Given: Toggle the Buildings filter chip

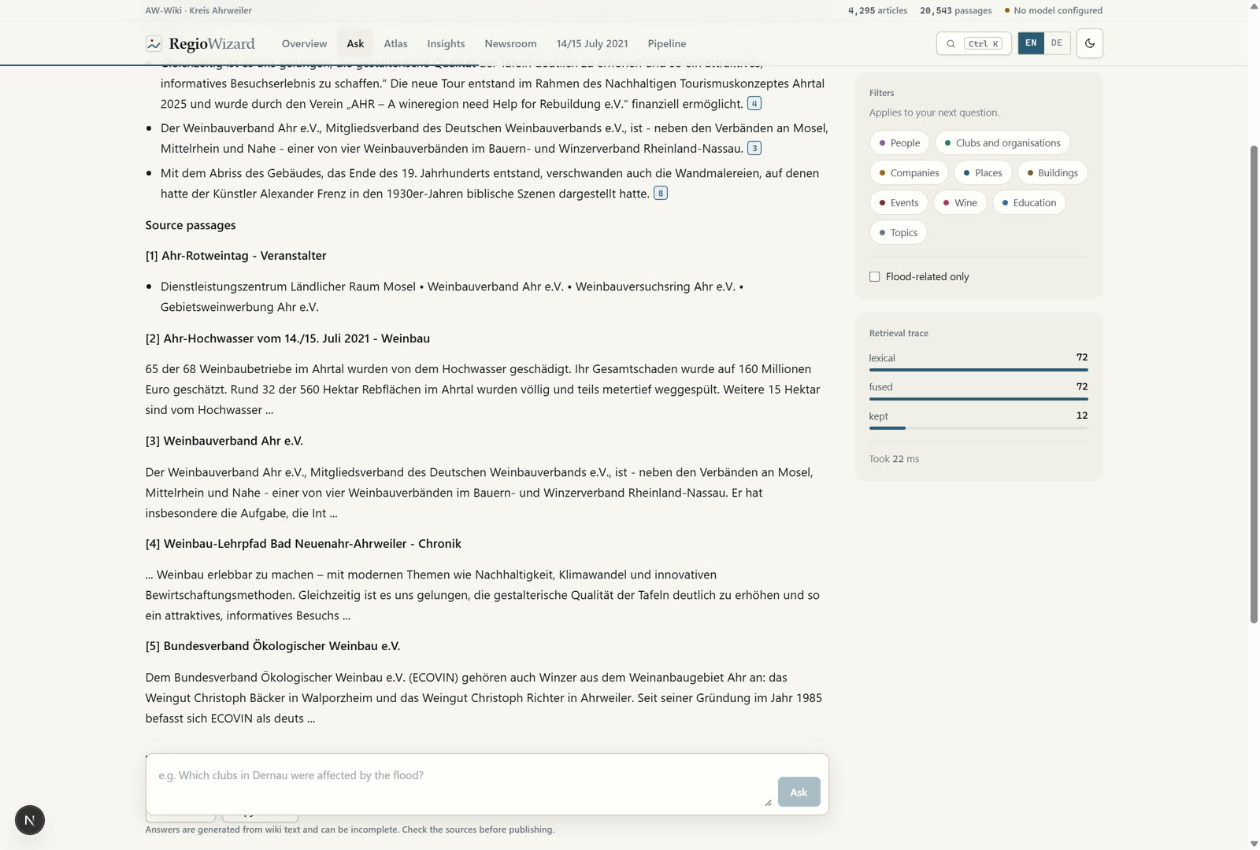Looking at the screenshot, I should click(1052, 172).
